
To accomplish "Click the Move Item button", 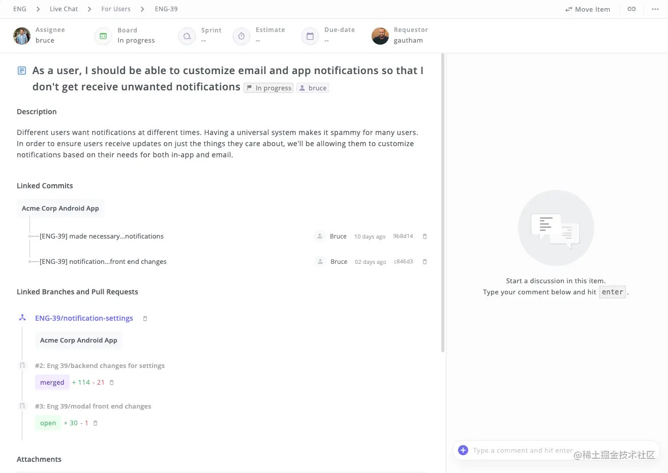I will [588, 9].
